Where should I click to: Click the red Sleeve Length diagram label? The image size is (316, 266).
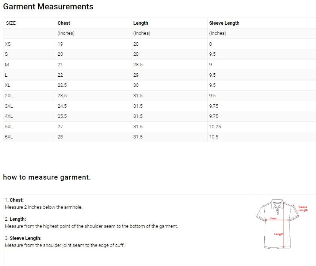(303, 208)
